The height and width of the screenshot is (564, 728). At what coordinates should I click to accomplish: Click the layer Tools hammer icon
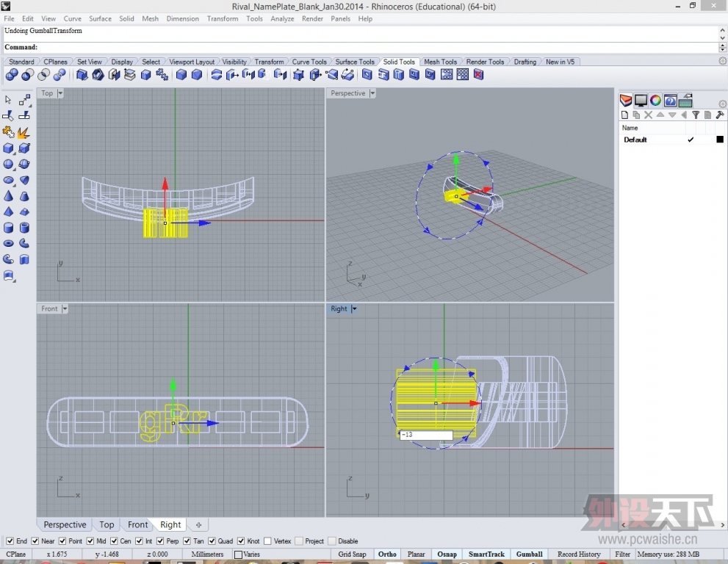(720, 115)
